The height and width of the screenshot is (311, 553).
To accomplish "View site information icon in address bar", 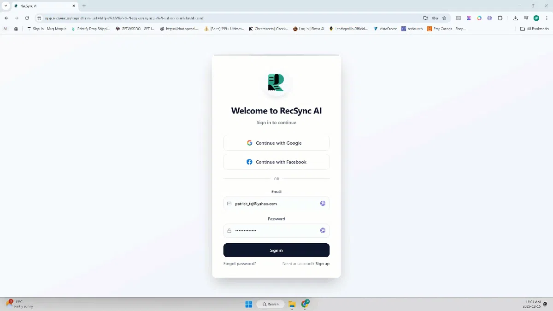I will pyautogui.click(x=40, y=18).
